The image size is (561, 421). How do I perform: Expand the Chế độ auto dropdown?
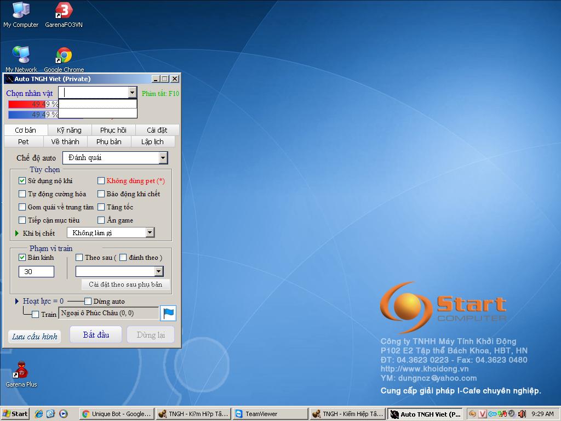click(x=163, y=158)
